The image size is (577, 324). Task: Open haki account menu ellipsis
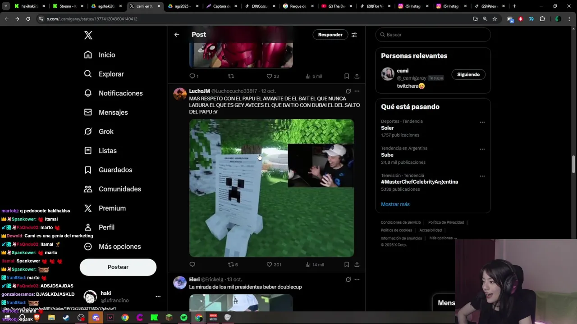tap(158, 297)
